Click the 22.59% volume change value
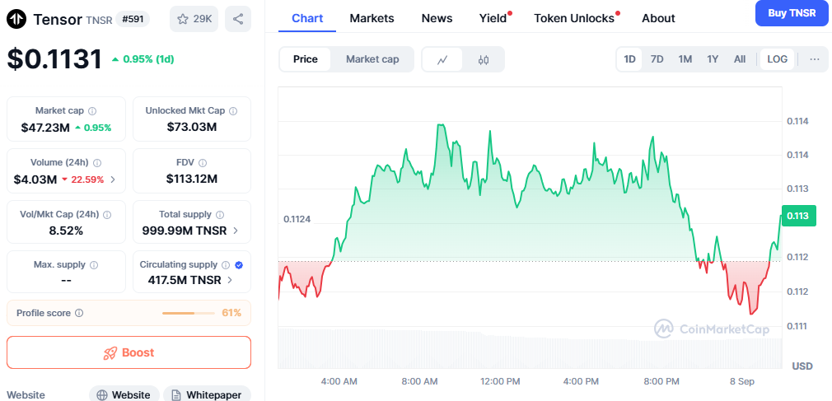 (x=87, y=180)
